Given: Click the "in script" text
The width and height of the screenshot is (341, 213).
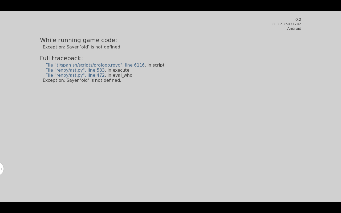Looking at the screenshot, I should pos(156,65).
